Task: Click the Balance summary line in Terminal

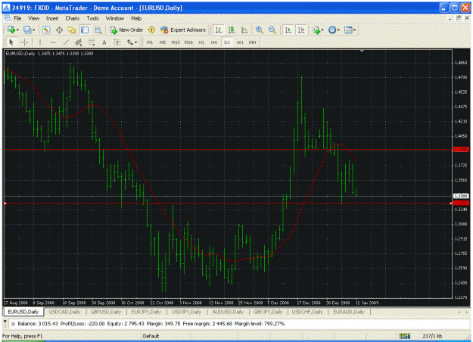Action: (x=151, y=324)
